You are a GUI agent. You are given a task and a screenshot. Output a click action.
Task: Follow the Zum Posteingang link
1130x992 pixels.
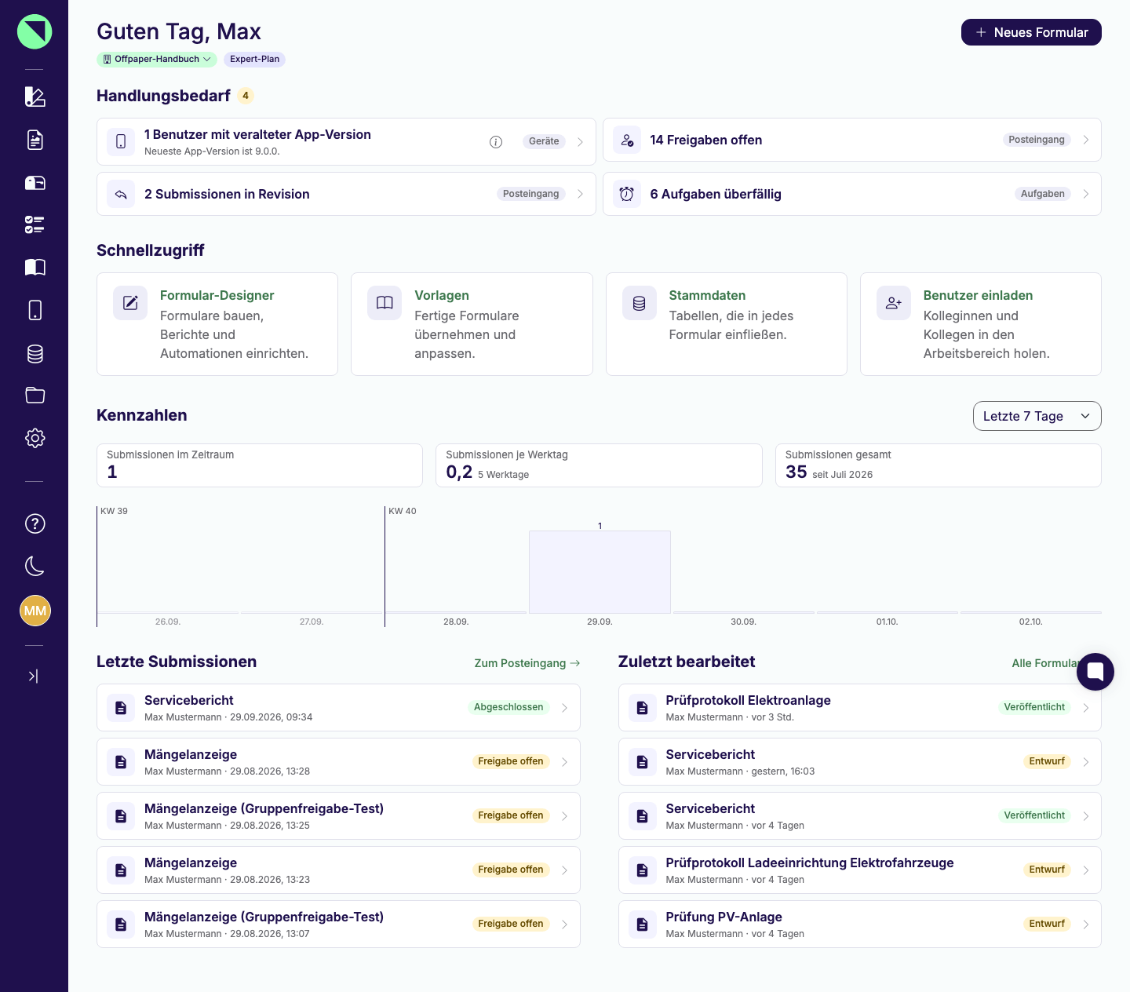(x=527, y=663)
